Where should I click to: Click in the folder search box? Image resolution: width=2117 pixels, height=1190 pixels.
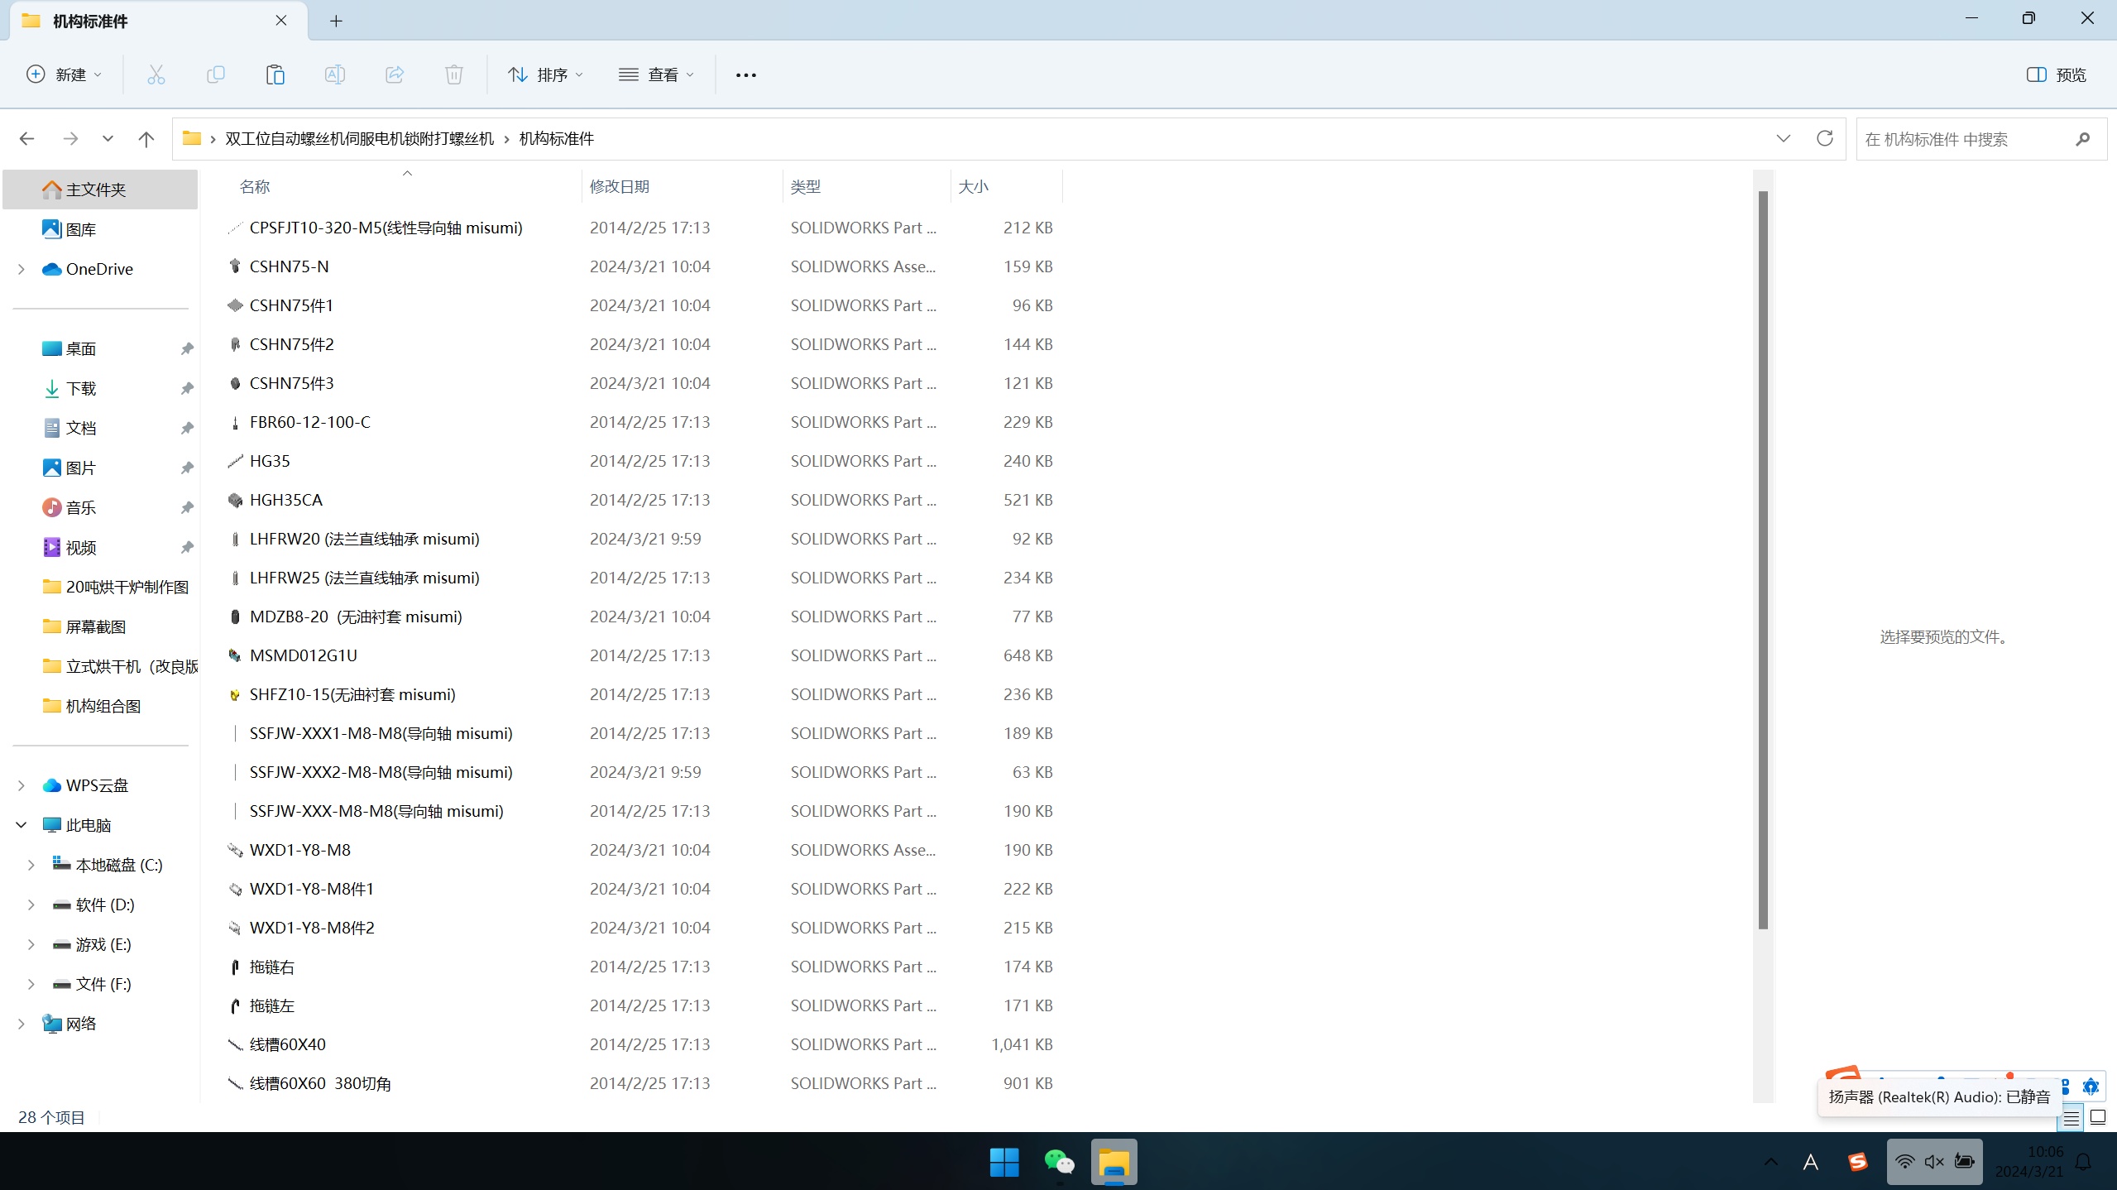[x=1961, y=139]
